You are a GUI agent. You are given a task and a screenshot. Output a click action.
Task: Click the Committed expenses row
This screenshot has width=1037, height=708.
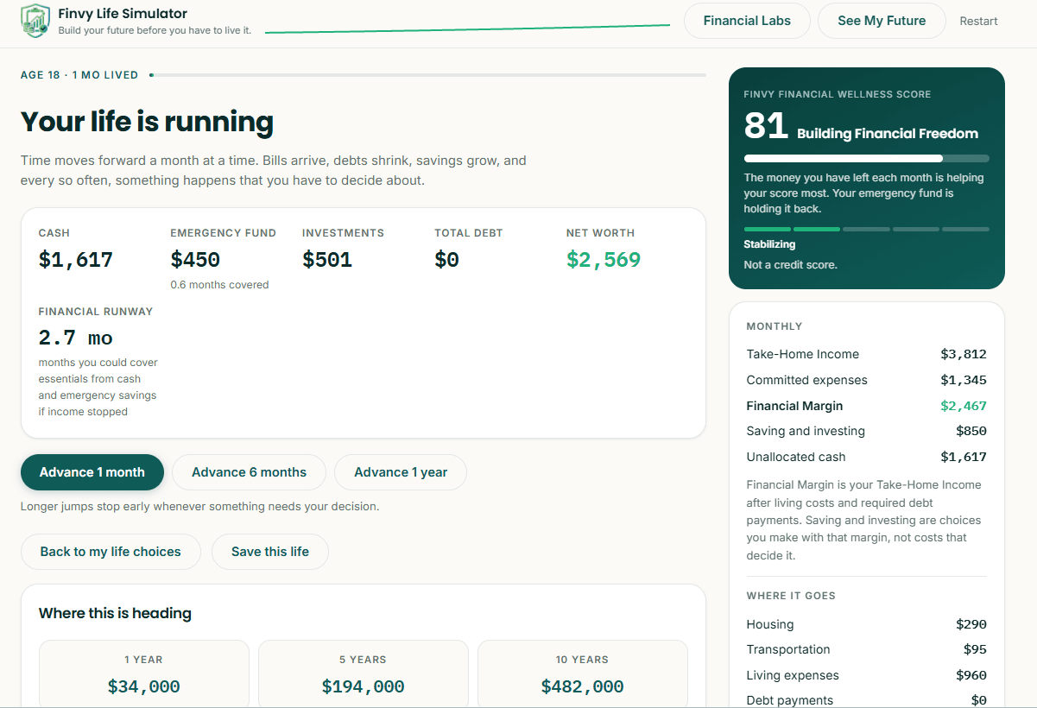pyautogui.click(x=866, y=380)
